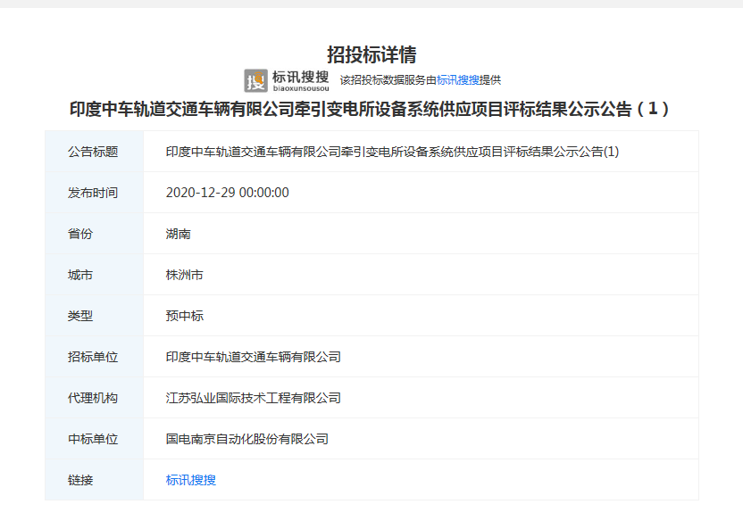The height and width of the screenshot is (529, 743).
Task: Select the announcement title value ending in (1)
Action: pos(392,152)
